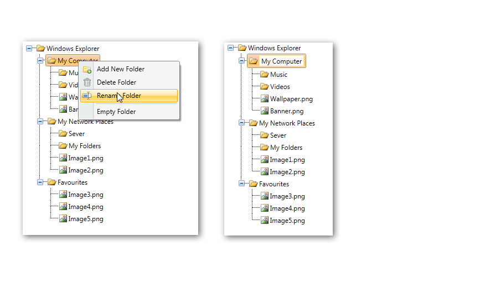
Task: Click the open folder icon of highlighted My Computer in right tree
Action: coord(254,61)
